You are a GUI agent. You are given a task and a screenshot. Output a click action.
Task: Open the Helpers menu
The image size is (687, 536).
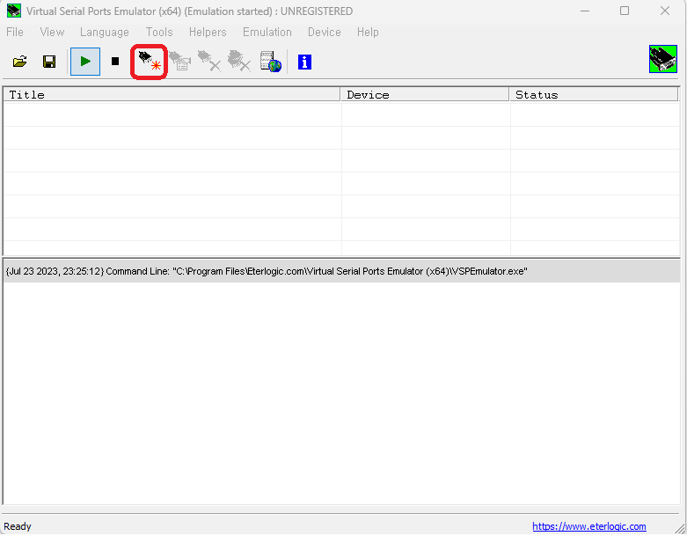tap(208, 33)
